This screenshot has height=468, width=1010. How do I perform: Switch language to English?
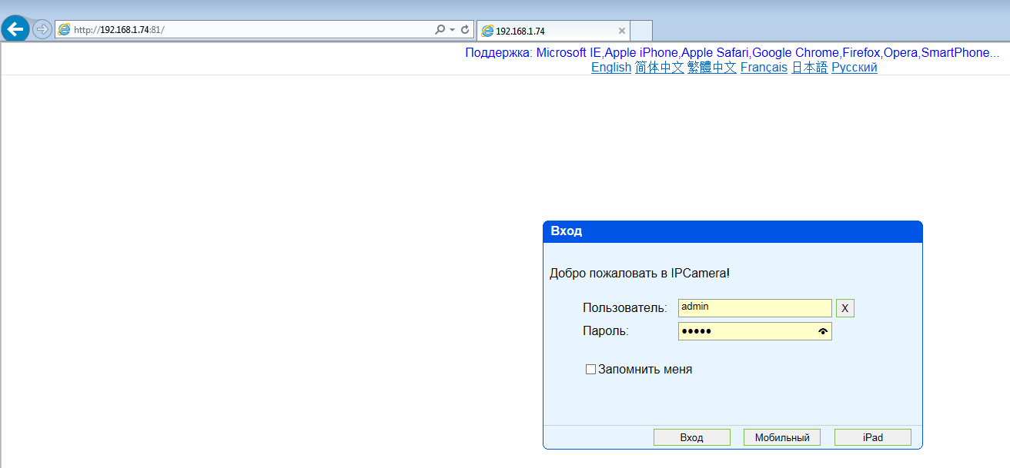(610, 68)
